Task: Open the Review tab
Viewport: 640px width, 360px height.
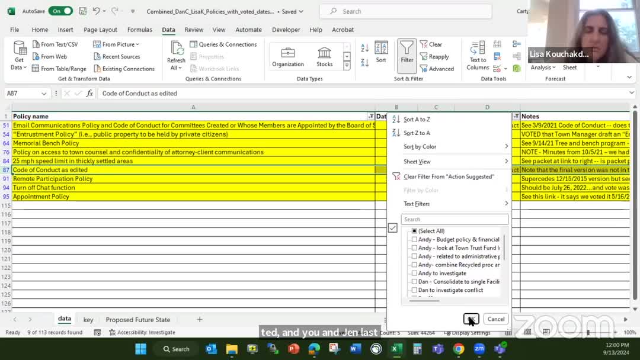Action: [x=193, y=30]
